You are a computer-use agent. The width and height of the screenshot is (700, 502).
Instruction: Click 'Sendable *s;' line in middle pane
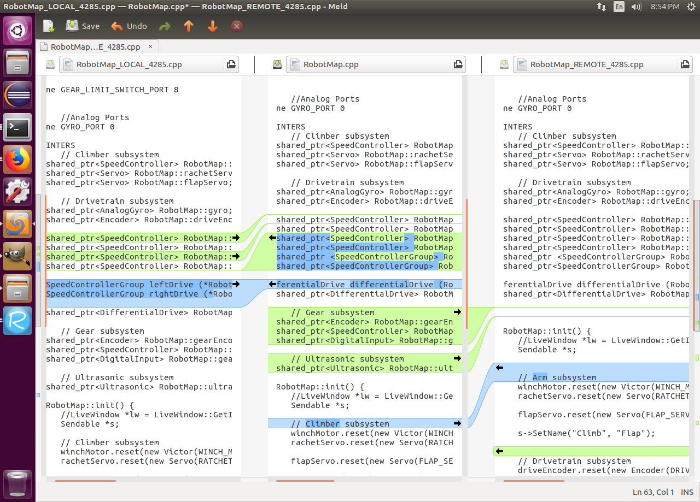click(320, 405)
